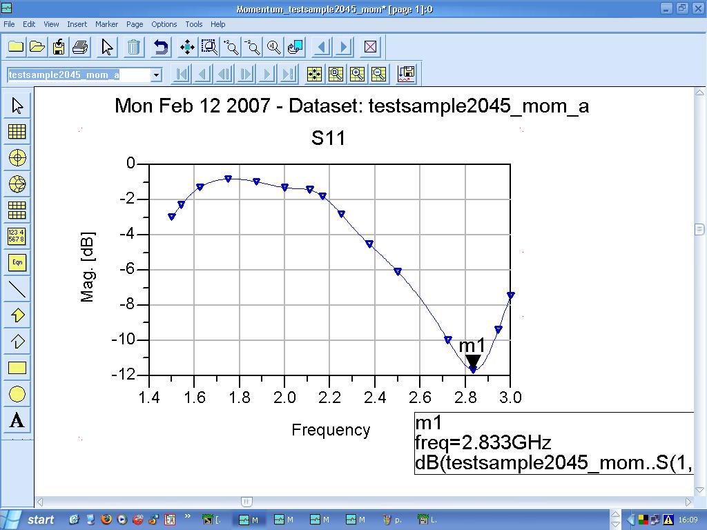Open the dataset dropdown arrow
The image size is (707, 530).
[x=156, y=75]
